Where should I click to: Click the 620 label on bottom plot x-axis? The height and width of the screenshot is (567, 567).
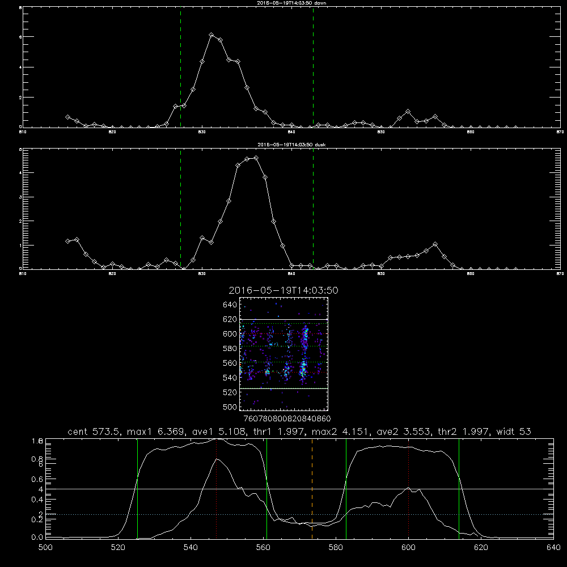(481, 548)
